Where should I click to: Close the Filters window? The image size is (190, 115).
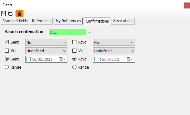187,5
